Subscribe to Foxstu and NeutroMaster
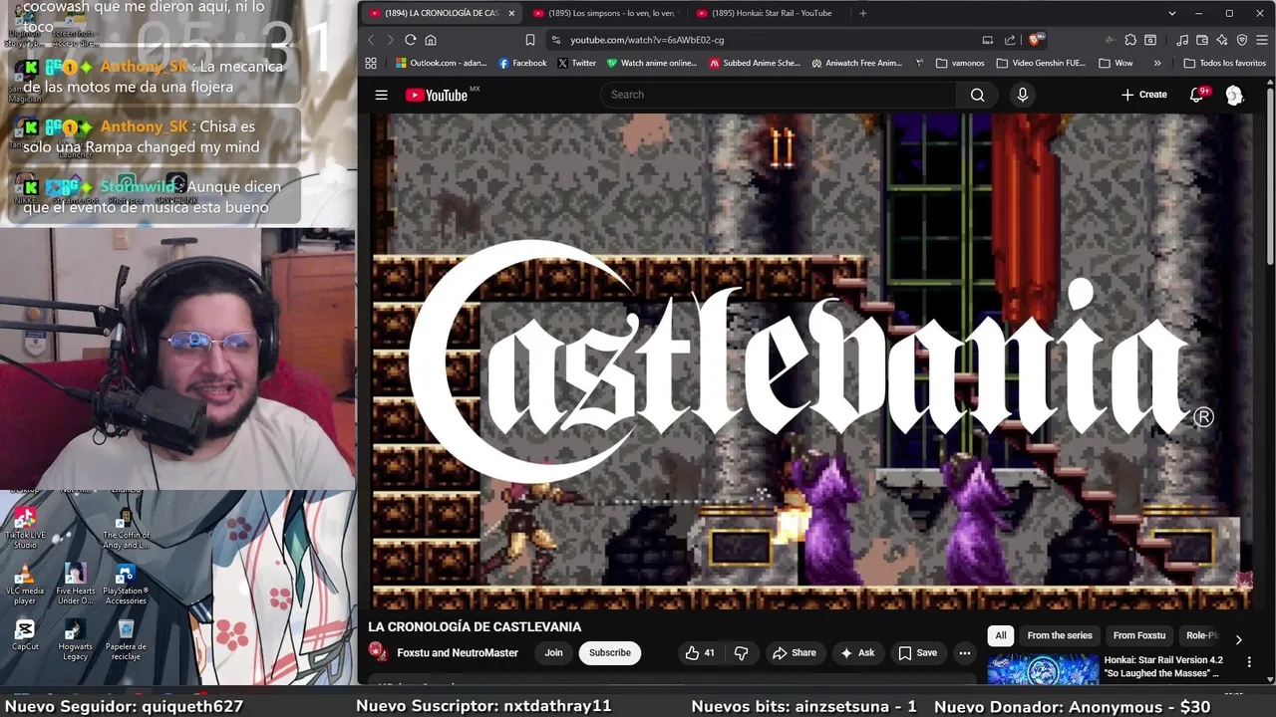The width and height of the screenshot is (1276, 717). 609,653
